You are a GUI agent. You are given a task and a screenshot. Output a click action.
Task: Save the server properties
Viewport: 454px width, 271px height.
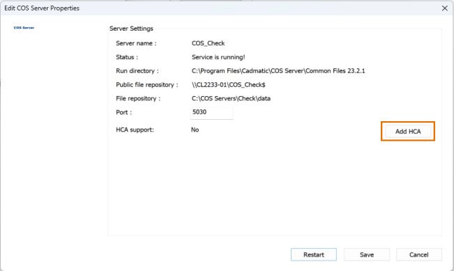click(x=367, y=254)
